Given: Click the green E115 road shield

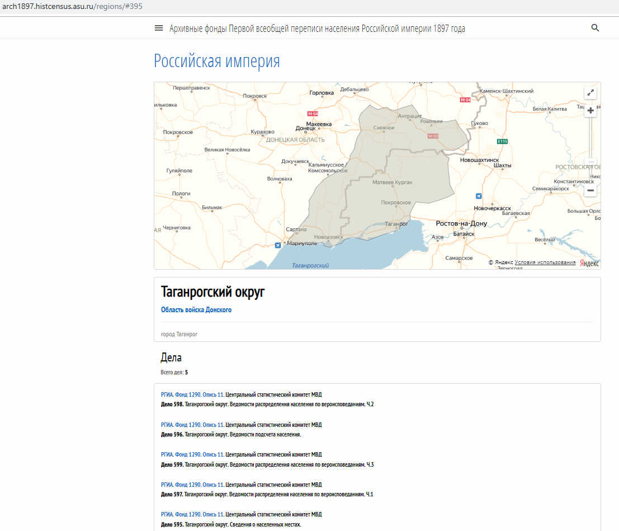Looking at the screenshot, I should (502, 142).
